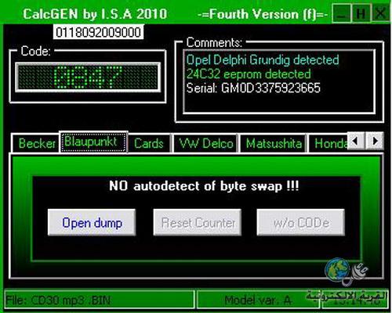Close the CalcGEN window with X
The width and height of the screenshot is (392, 313).
pyautogui.click(x=380, y=13)
